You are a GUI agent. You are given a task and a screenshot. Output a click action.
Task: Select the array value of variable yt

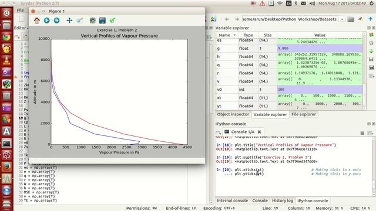320,106
